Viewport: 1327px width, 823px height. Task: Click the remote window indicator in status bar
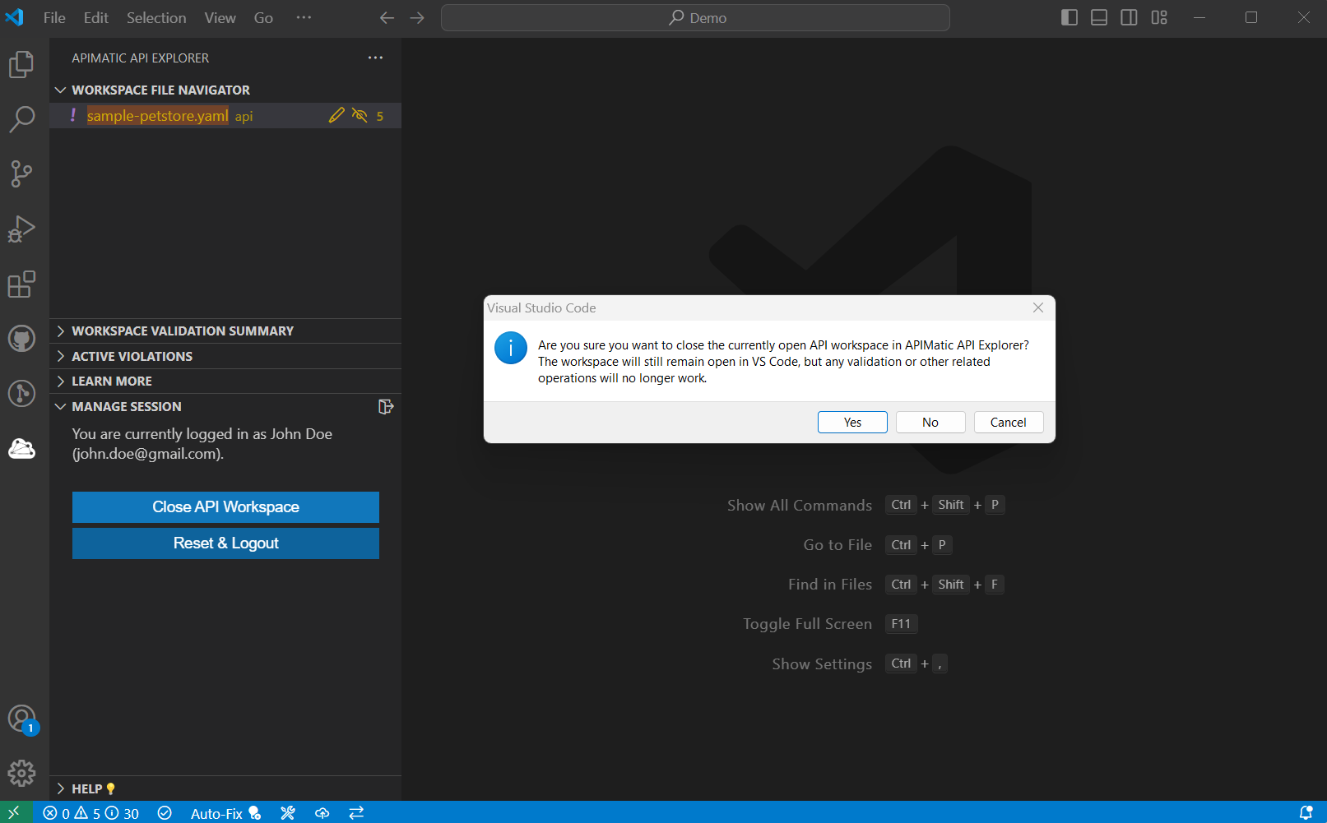click(14, 812)
